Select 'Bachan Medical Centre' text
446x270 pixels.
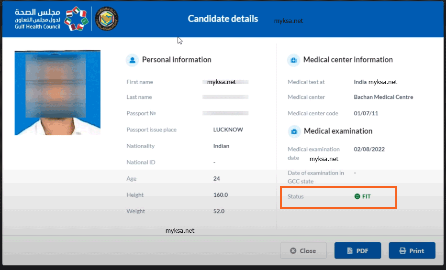[383, 97]
